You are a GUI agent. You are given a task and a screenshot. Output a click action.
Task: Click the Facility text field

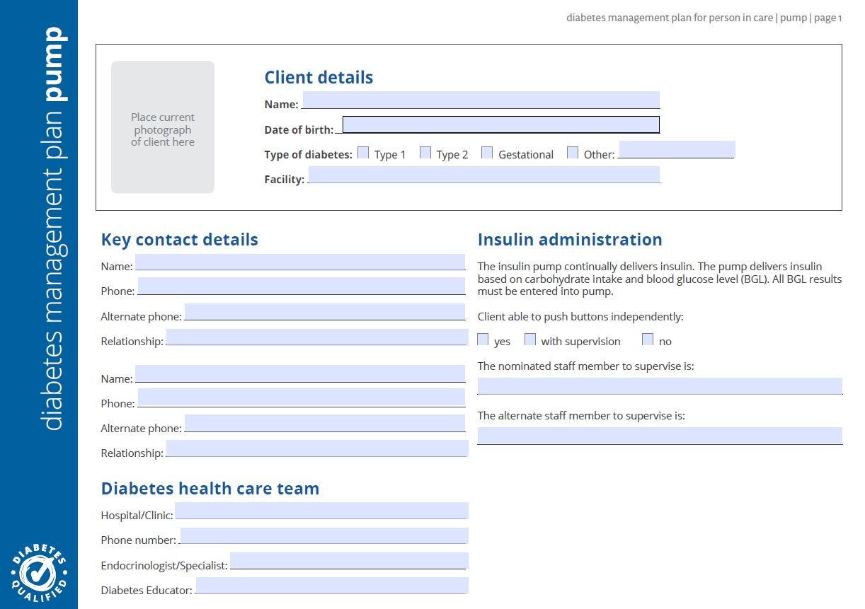tap(483, 175)
